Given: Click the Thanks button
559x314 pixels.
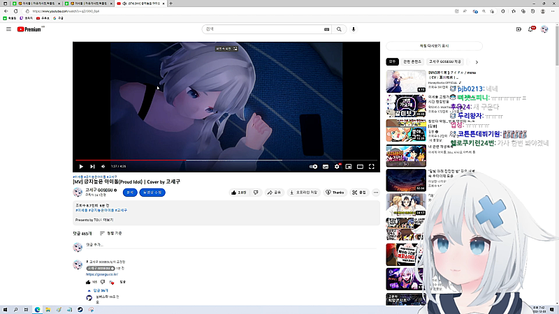Looking at the screenshot, I should coord(335,193).
